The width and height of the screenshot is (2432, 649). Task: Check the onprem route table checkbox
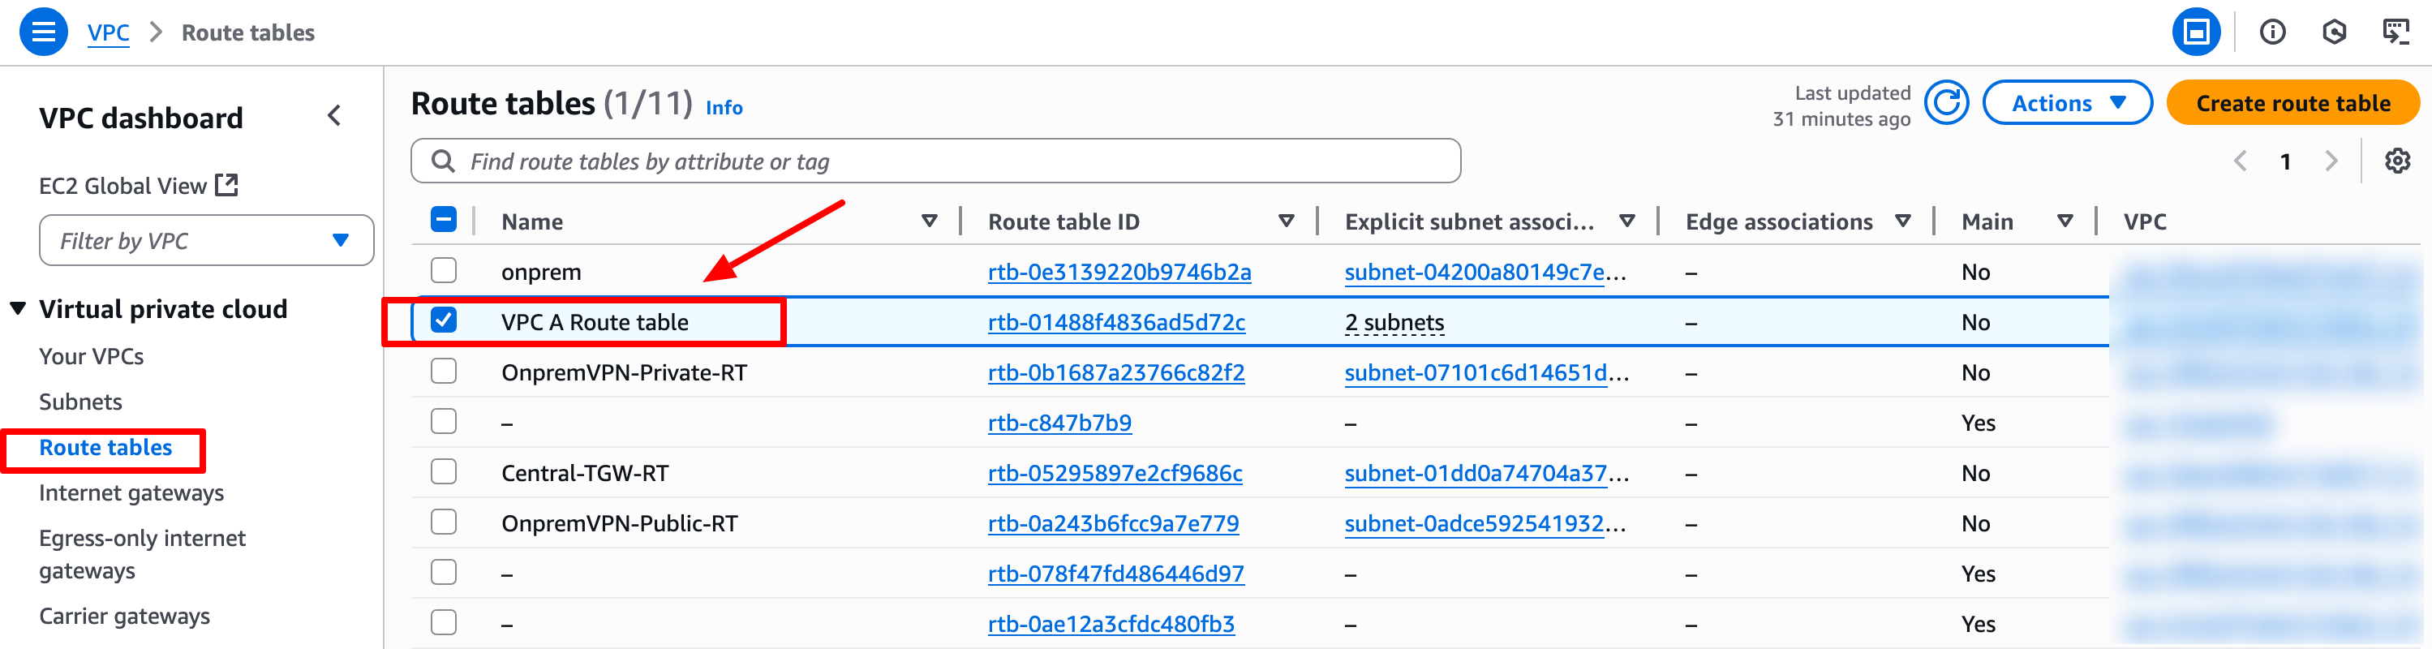[x=444, y=271]
